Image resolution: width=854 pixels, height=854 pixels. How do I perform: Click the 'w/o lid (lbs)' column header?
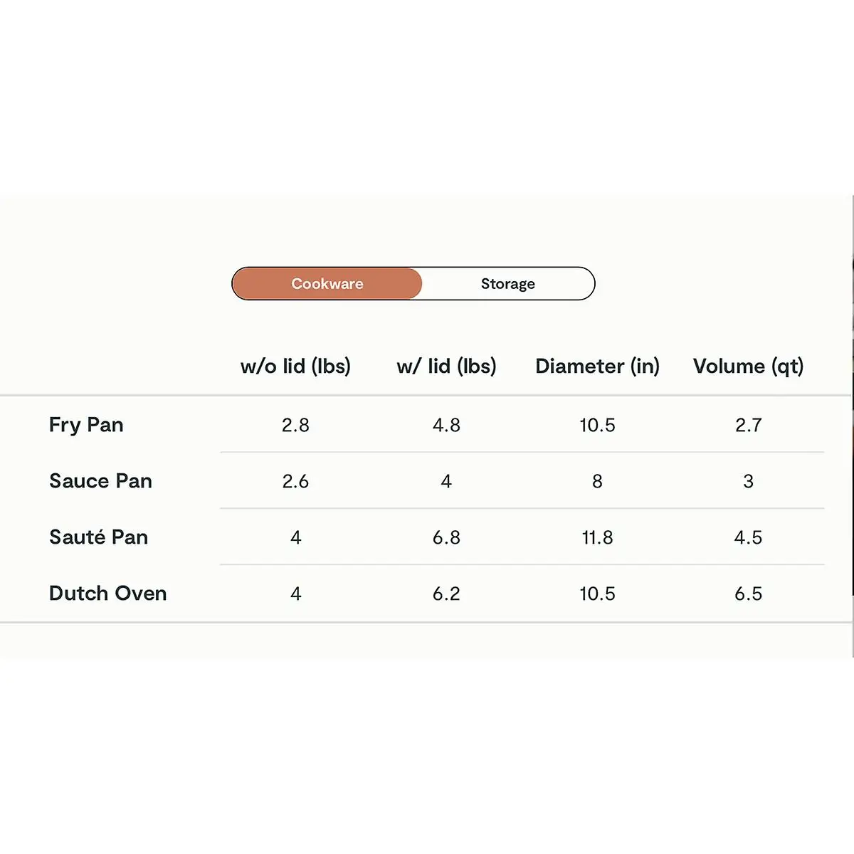tap(295, 367)
